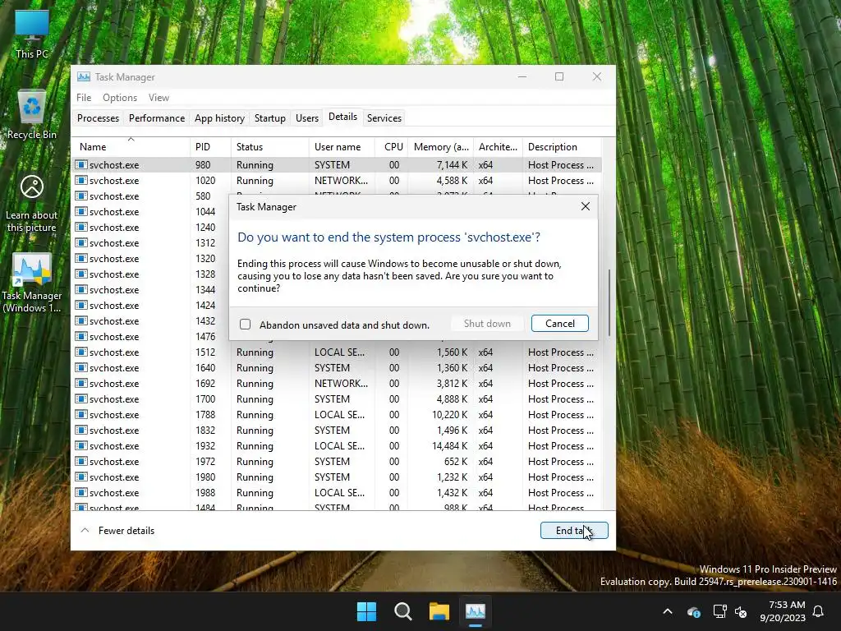
Task: Click icon of svchost.exe PID 1020
Action: click(x=81, y=180)
